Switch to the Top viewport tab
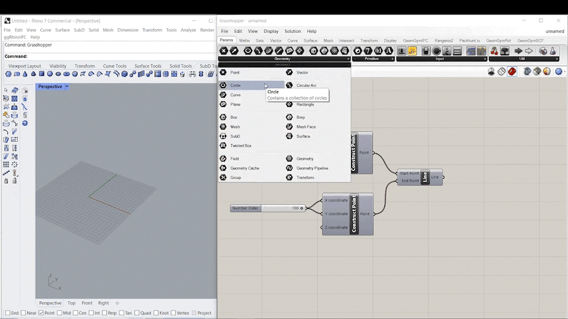568x319 pixels. (x=72, y=303)
